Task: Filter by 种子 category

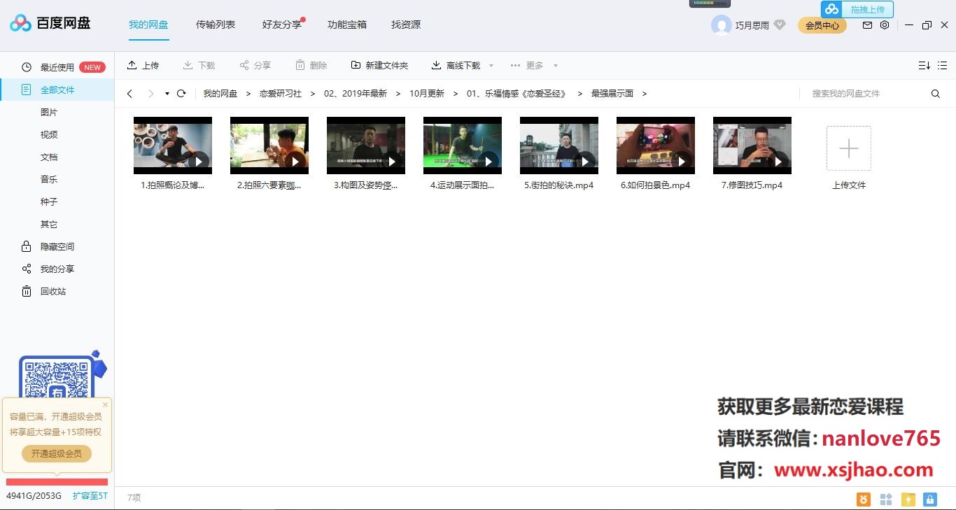Action: 49,201
